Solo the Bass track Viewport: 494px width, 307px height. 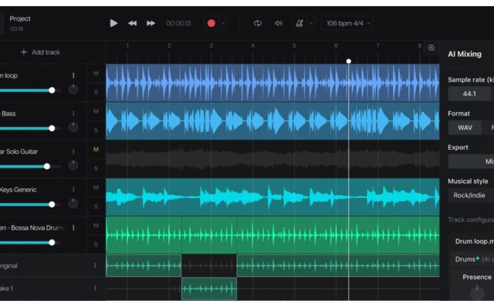pyautogui.click(x=96, y=130)
